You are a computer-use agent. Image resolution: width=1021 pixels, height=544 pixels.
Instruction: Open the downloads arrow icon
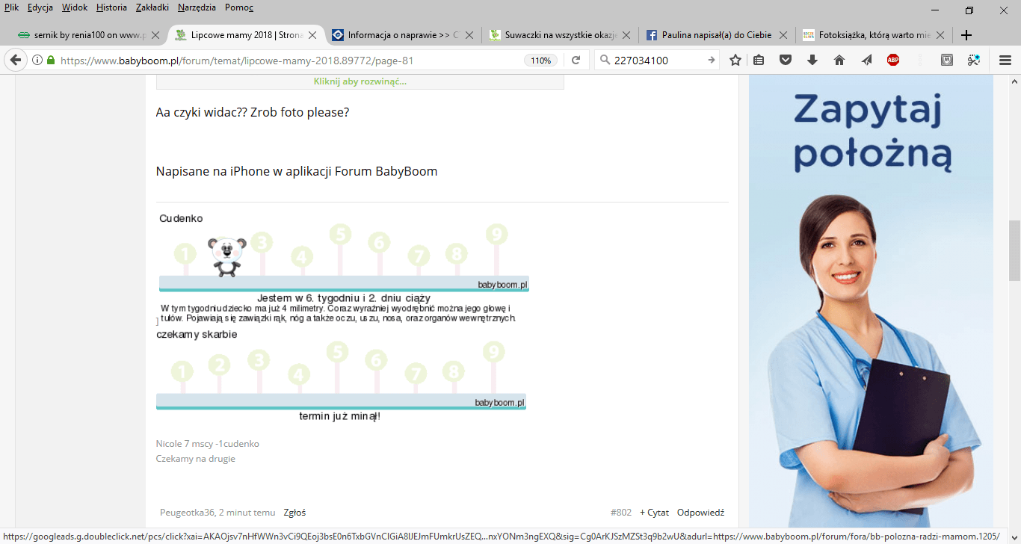pos(812,61)
